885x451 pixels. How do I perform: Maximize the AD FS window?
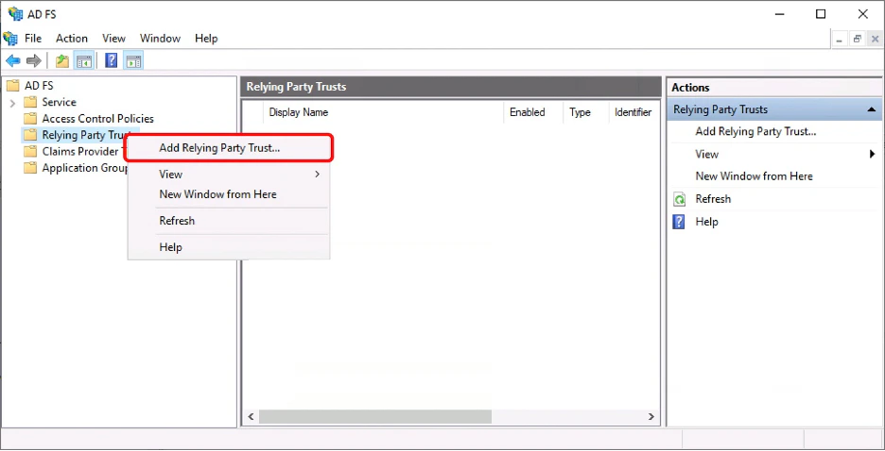(x=821, y=14)
